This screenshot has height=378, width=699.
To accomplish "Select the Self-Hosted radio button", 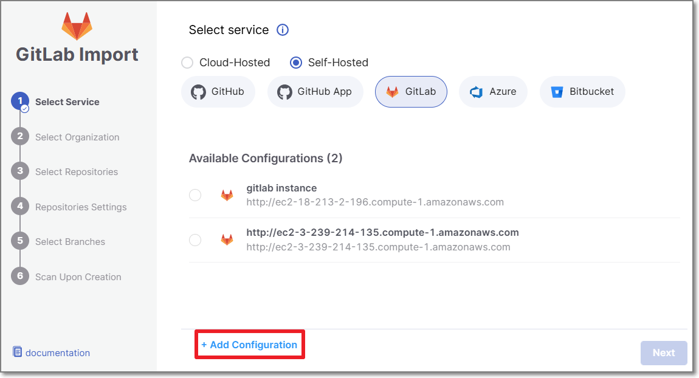I will pos(296,63).
